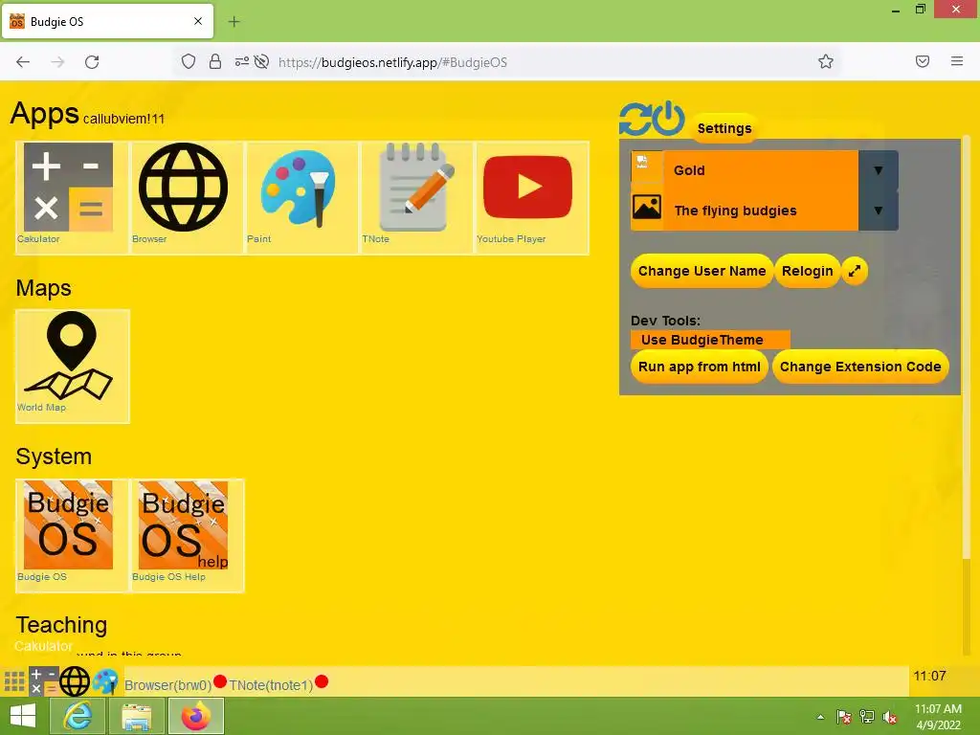Click the Budgie taskbar clock 11:07
This screenshot has width=980, height=735.
point(929,677)
